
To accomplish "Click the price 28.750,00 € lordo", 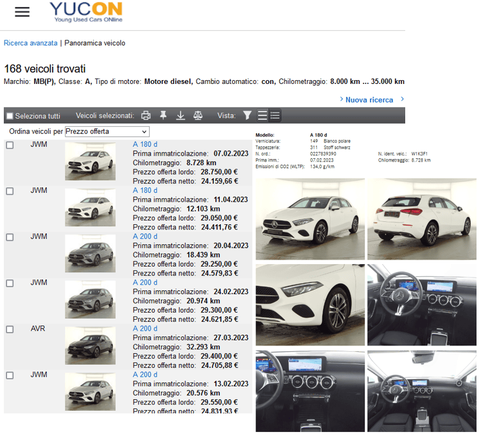I will (219, 172).
